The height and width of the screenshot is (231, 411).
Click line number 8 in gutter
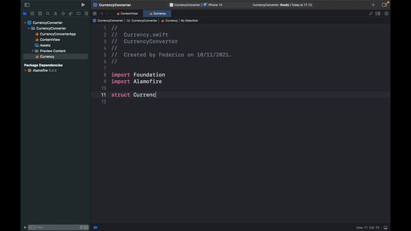tap(105, 75)
